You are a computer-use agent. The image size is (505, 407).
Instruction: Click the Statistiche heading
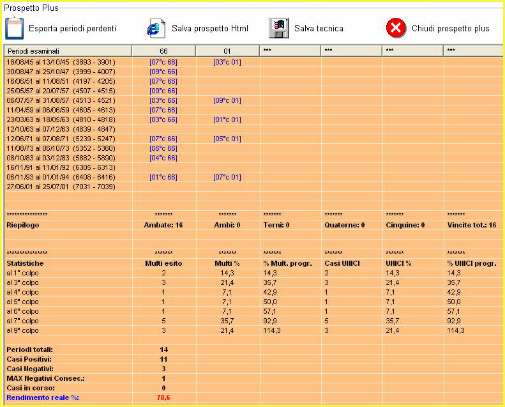pos(25,263)
